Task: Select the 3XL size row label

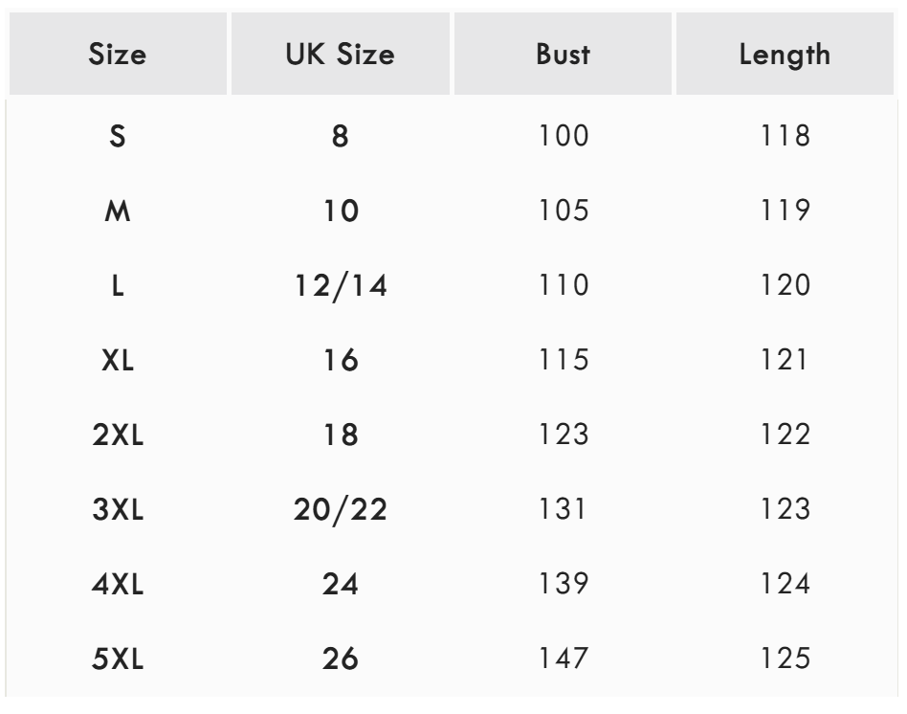Action: [117, 510]
